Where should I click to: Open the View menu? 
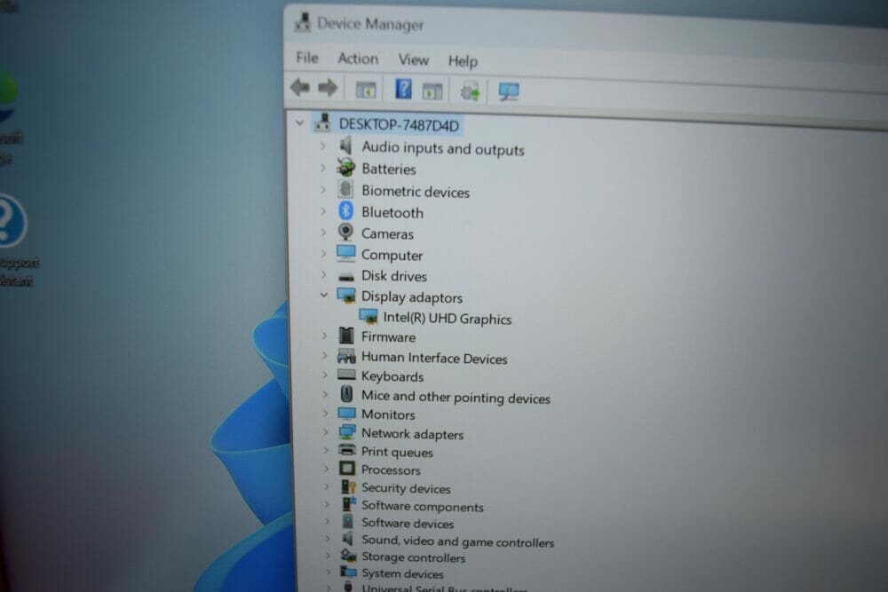click(414, 60)
